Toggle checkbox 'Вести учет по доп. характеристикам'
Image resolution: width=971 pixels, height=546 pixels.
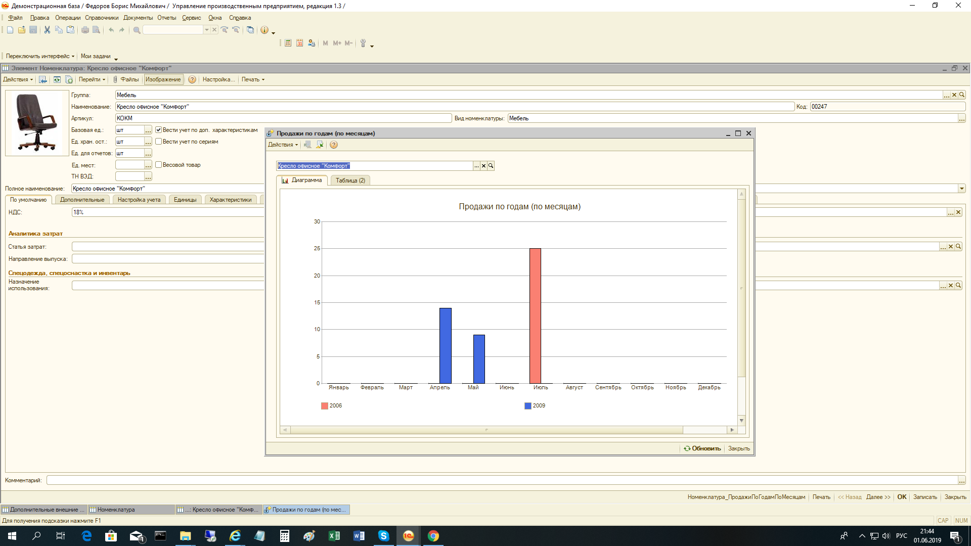tap(158, 129)
